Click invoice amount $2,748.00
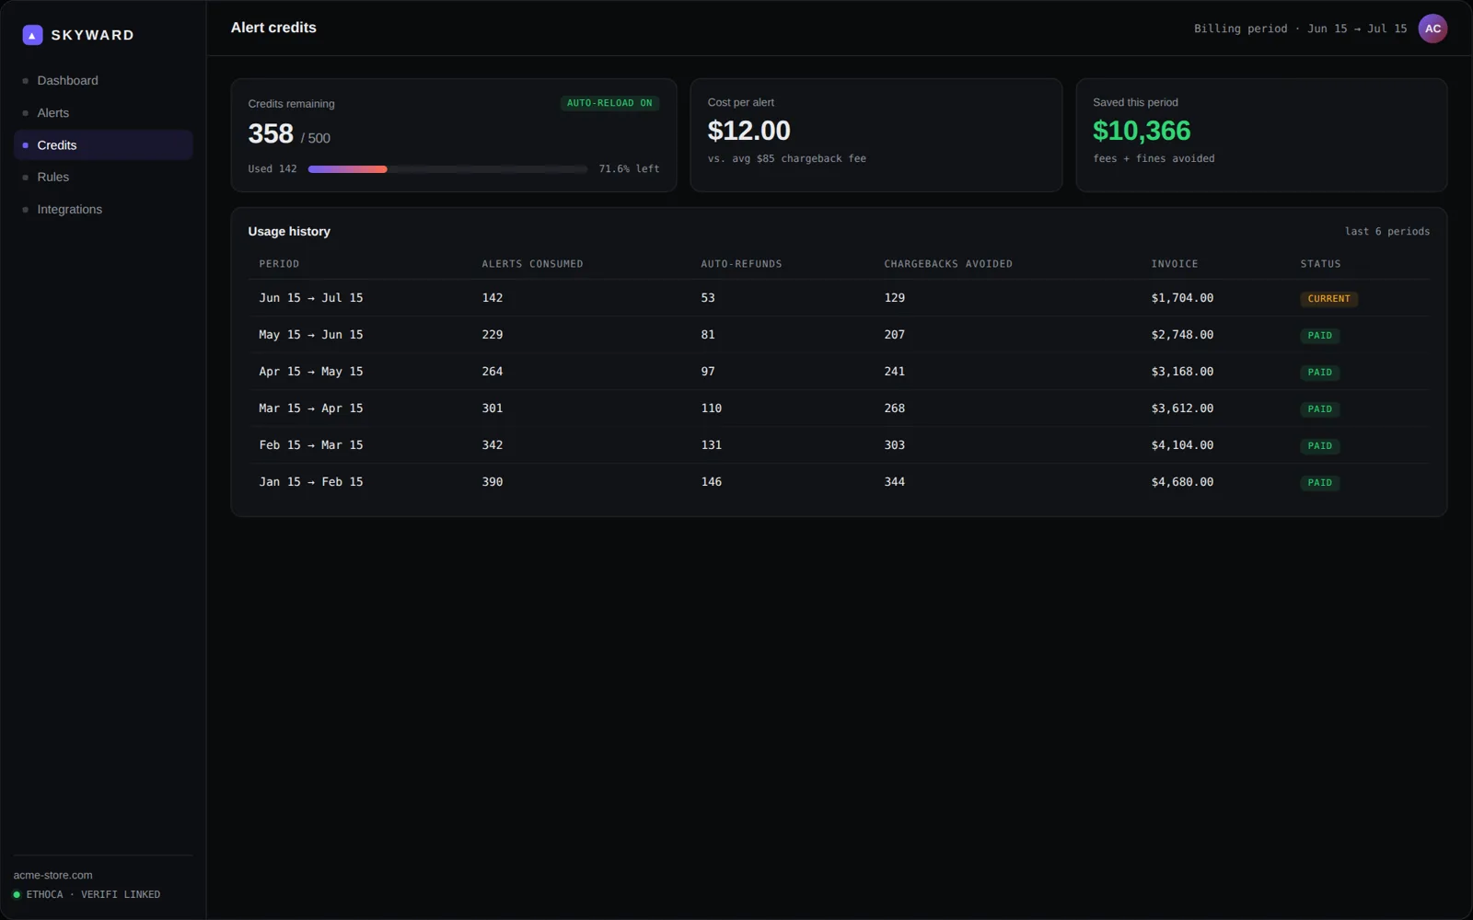 tap(1182, 335)
